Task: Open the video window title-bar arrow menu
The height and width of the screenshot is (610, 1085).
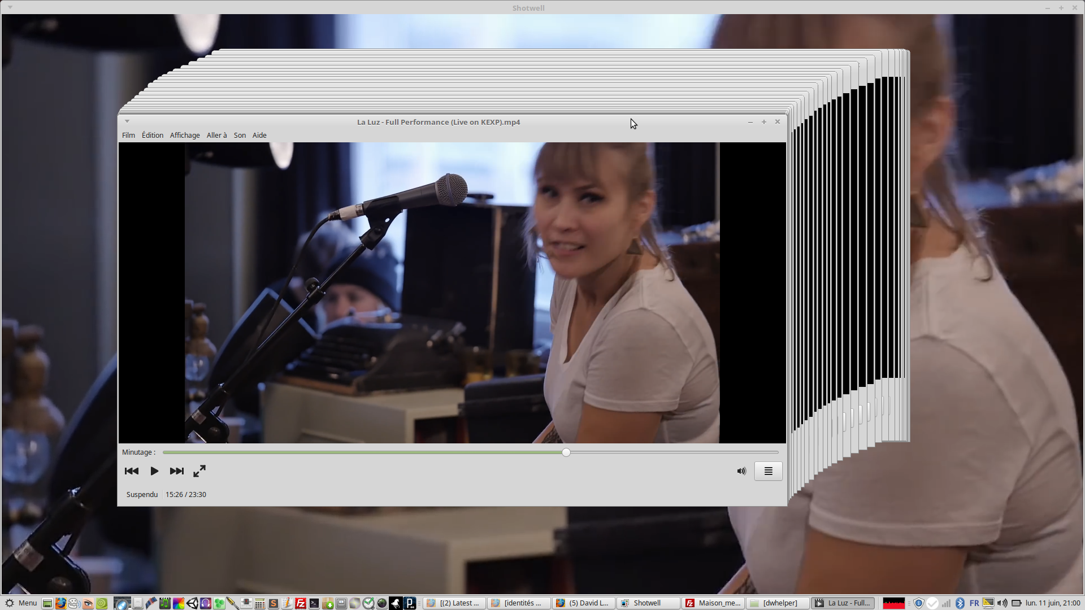Action: click(x=127, y=121)
